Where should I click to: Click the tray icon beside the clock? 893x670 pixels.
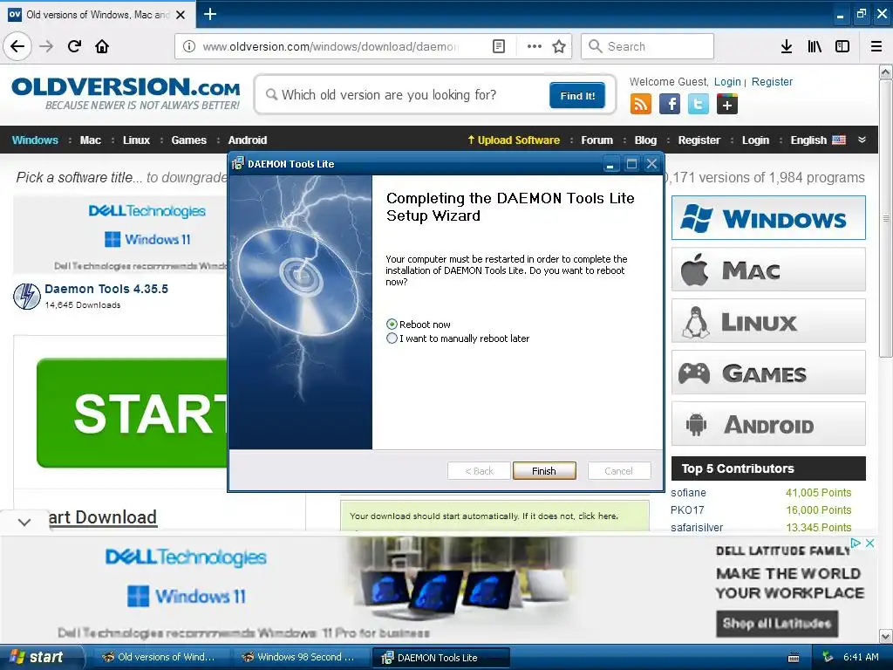[x=828, y=657]
